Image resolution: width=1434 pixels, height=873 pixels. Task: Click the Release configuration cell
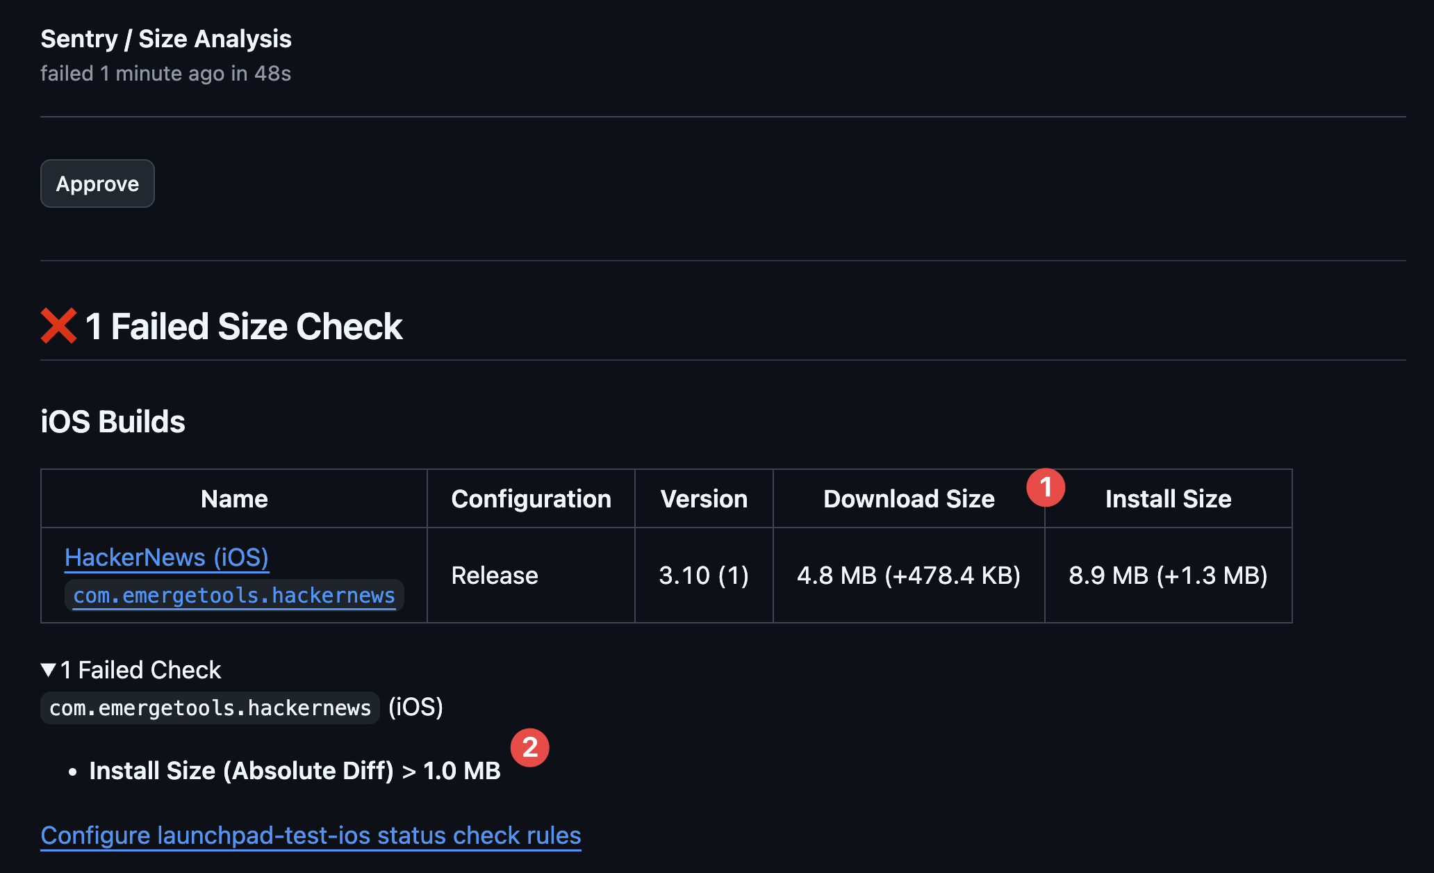(x=495, y=576)
